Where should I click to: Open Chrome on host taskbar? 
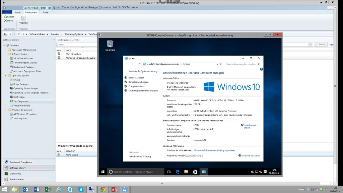click(103, 189)
